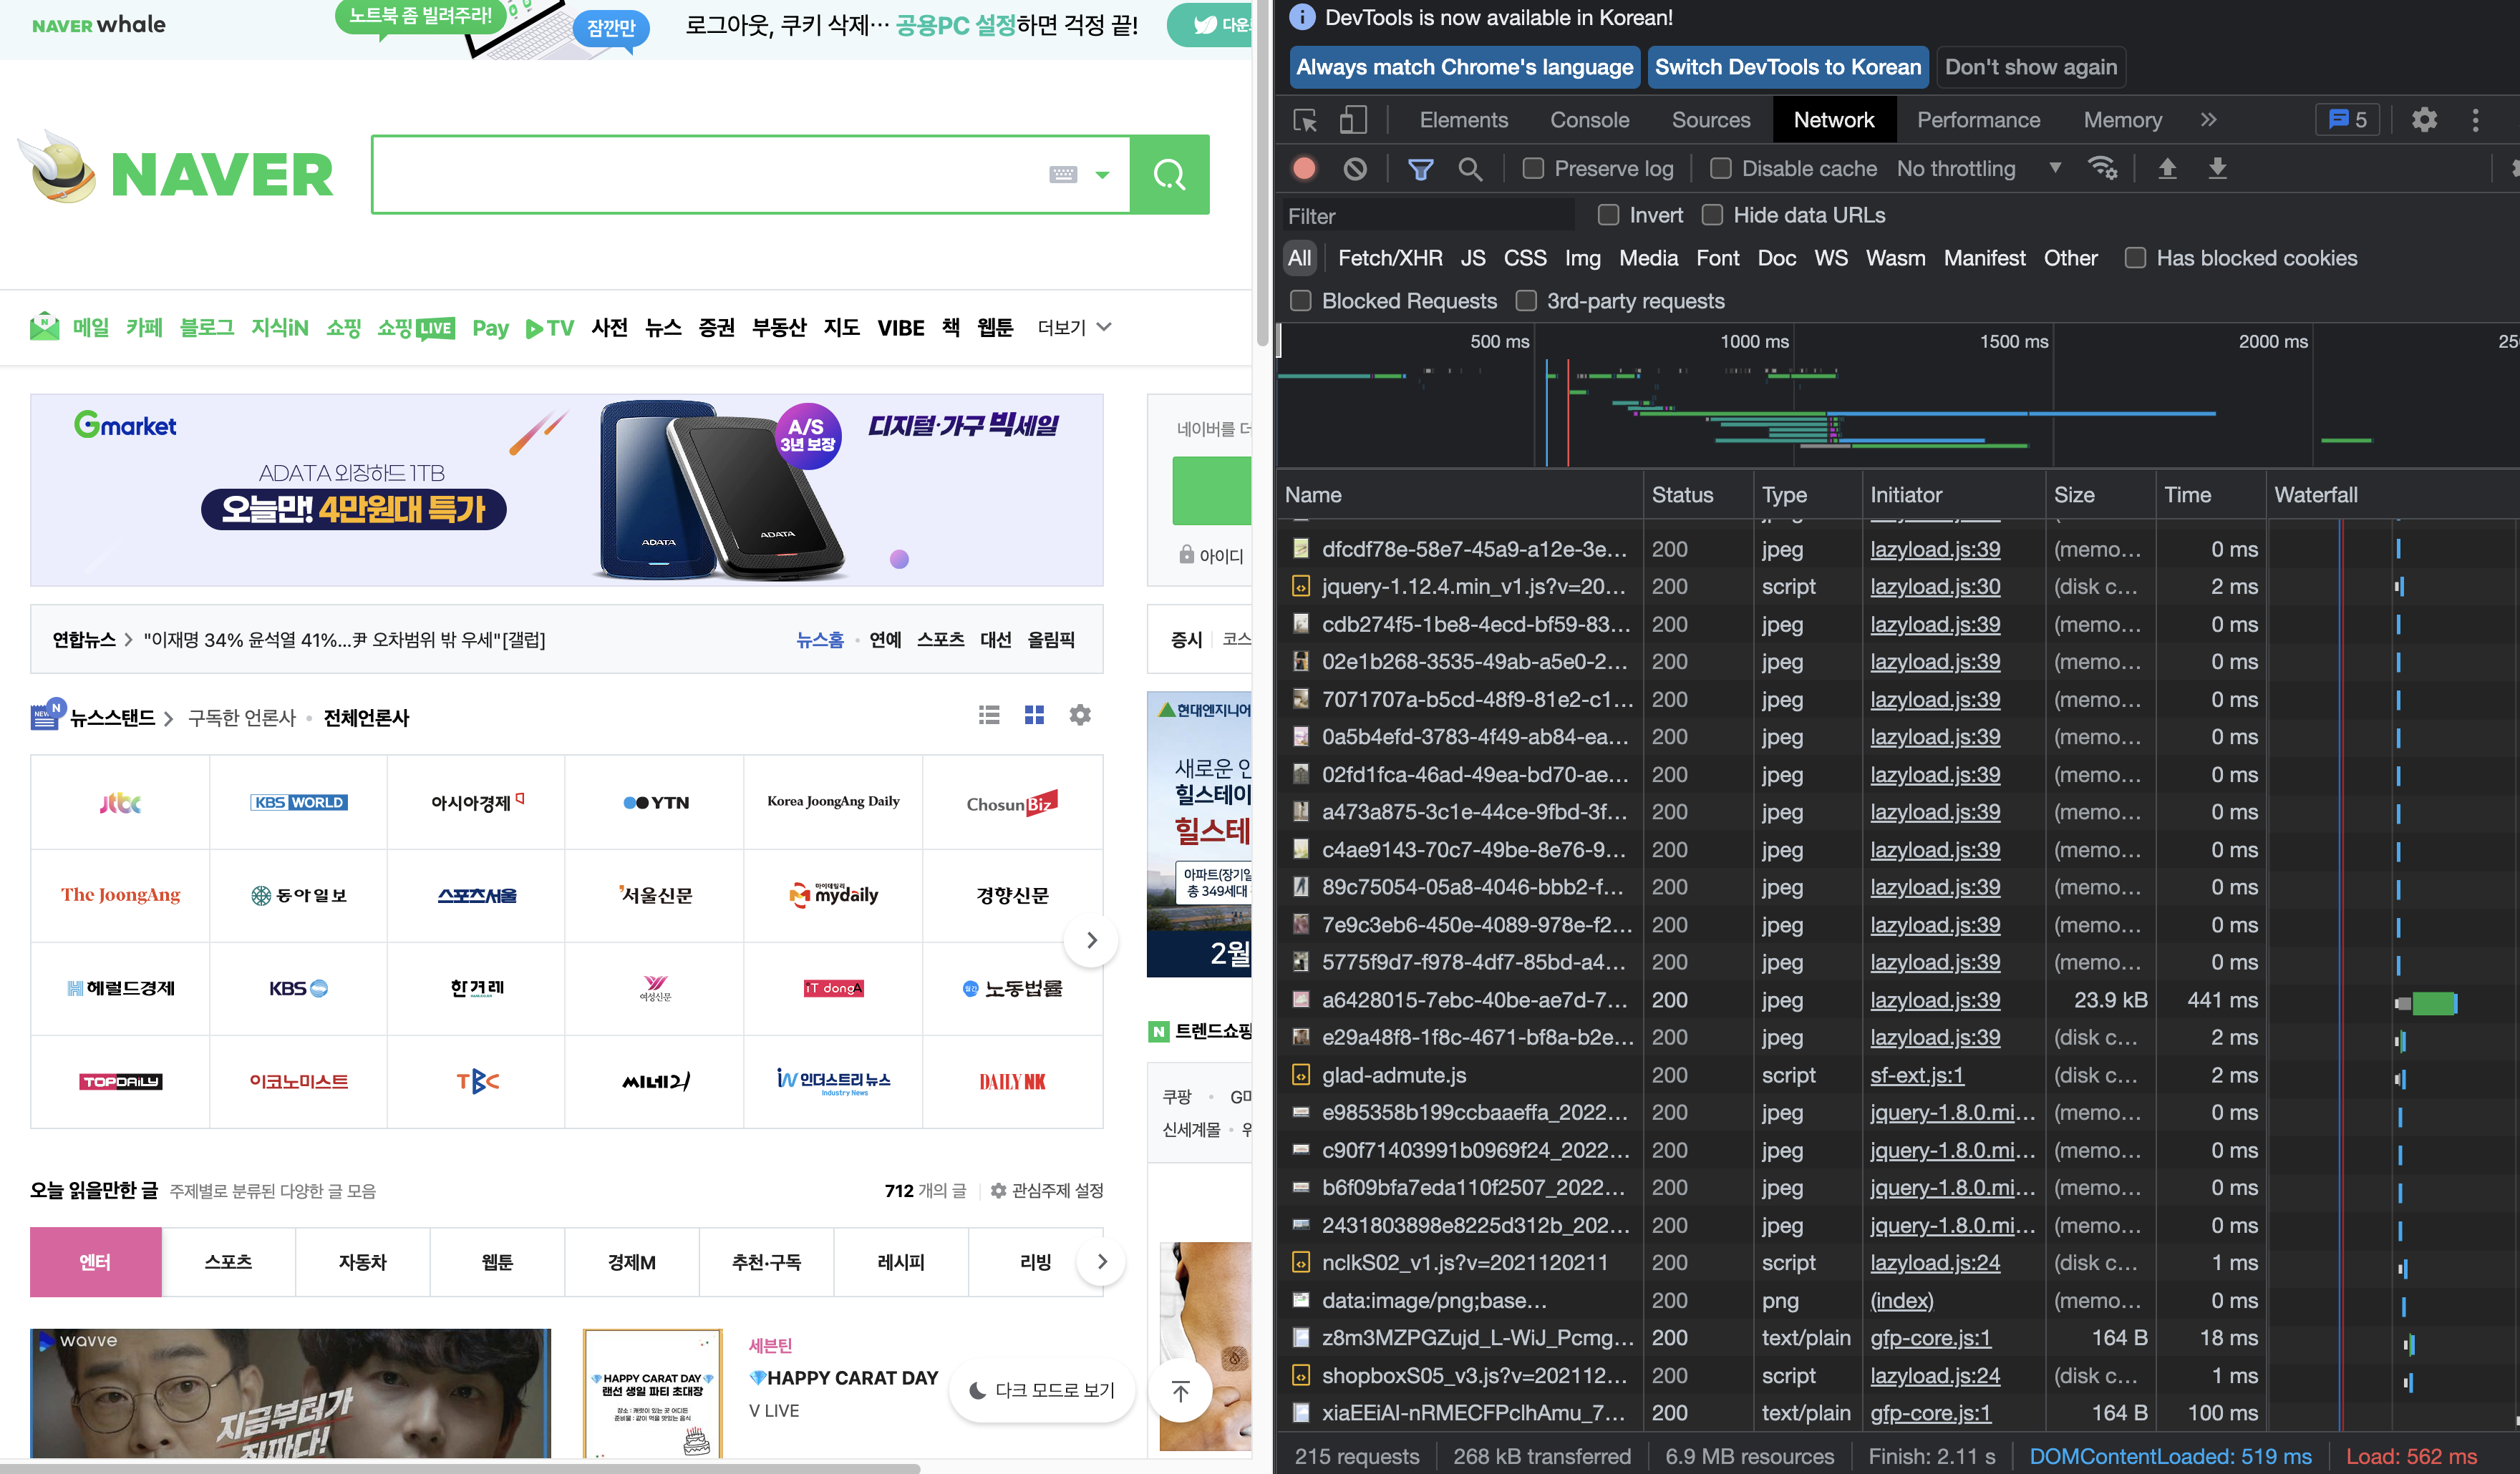This screenshot has height=1474, width=2520.
Task: Tick the Hide data URLs checkbox
Action: (x=1712, y=215)
